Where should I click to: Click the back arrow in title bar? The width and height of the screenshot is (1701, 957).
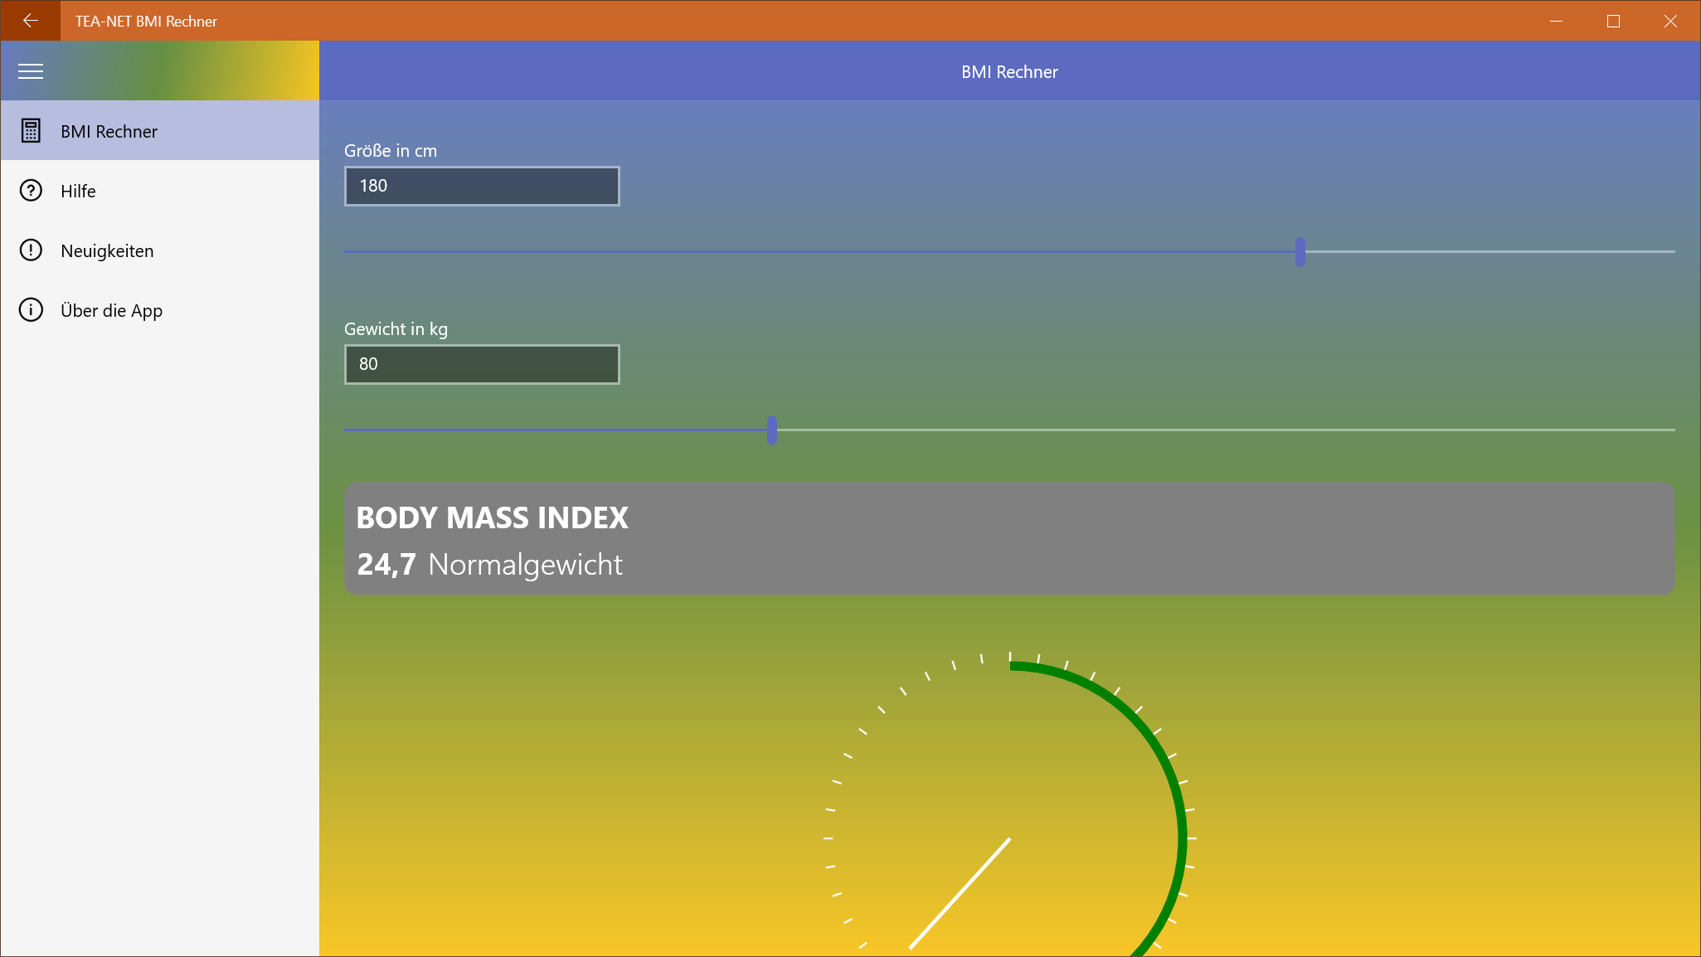click(x=31, y=21)
